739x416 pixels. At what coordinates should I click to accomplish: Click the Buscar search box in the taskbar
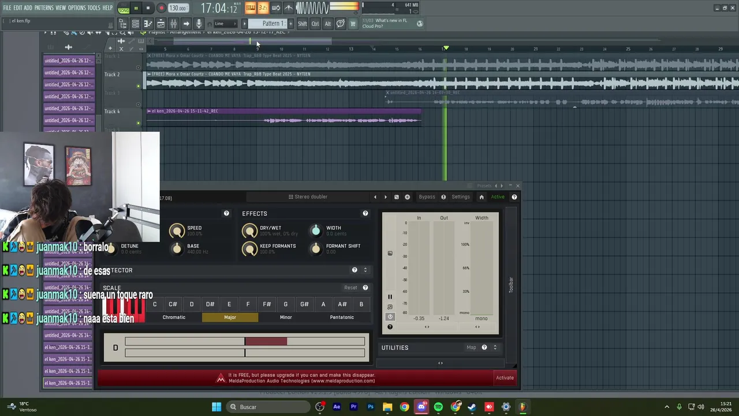coord(267,407)
